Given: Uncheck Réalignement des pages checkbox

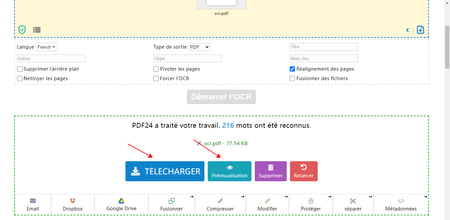Looking at the screenshot, I should [292, 69].
